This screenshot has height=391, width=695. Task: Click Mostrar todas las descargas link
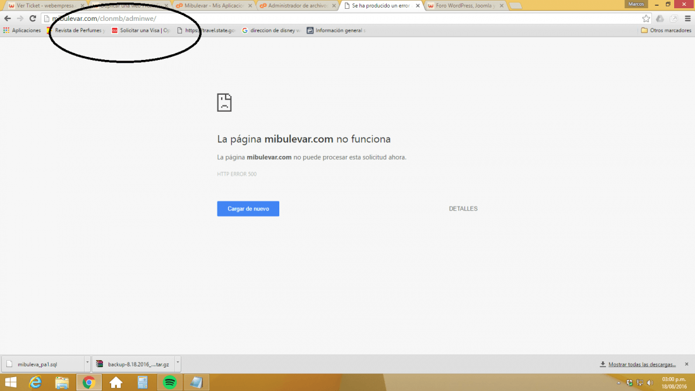[642, 364]
